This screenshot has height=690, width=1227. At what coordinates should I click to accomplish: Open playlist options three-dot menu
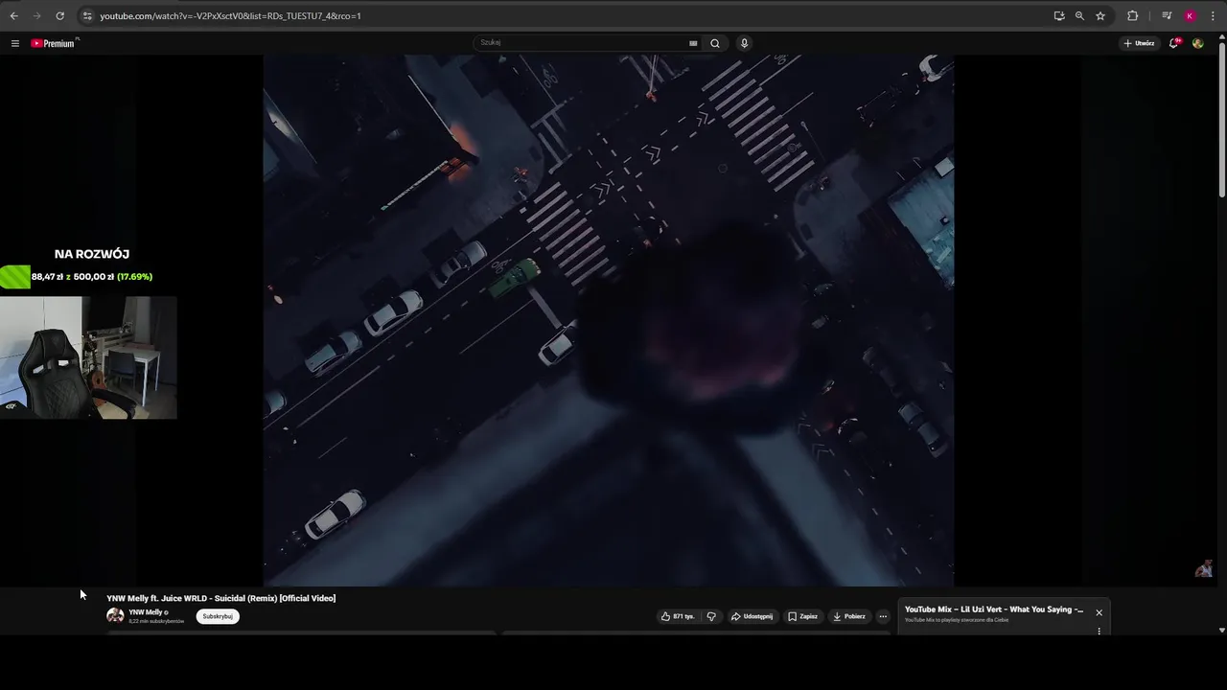click(x=1099, y=631)
